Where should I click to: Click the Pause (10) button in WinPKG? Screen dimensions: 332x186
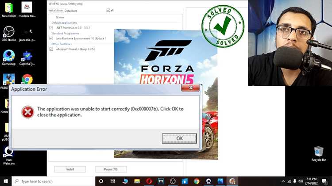[x=111, y=169]
